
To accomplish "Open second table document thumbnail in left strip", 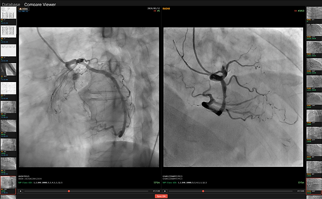I will tap(8, 32).
